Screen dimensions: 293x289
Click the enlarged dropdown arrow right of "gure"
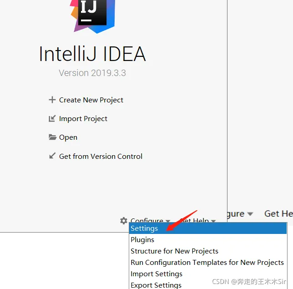point(250,214)
